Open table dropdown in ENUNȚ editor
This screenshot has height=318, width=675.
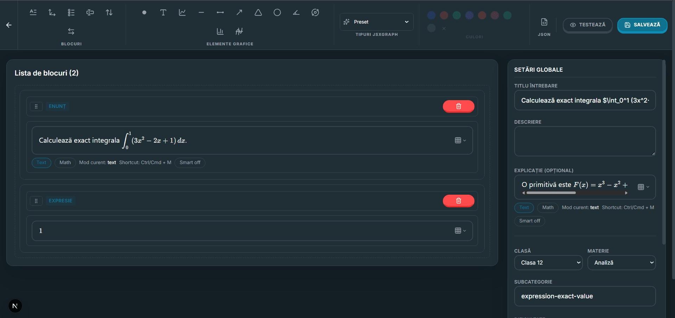tap(460, 140)
